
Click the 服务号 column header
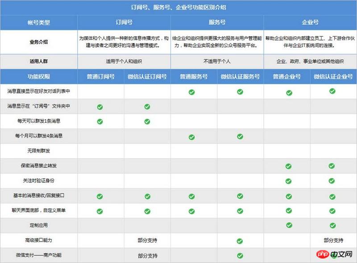217,22
